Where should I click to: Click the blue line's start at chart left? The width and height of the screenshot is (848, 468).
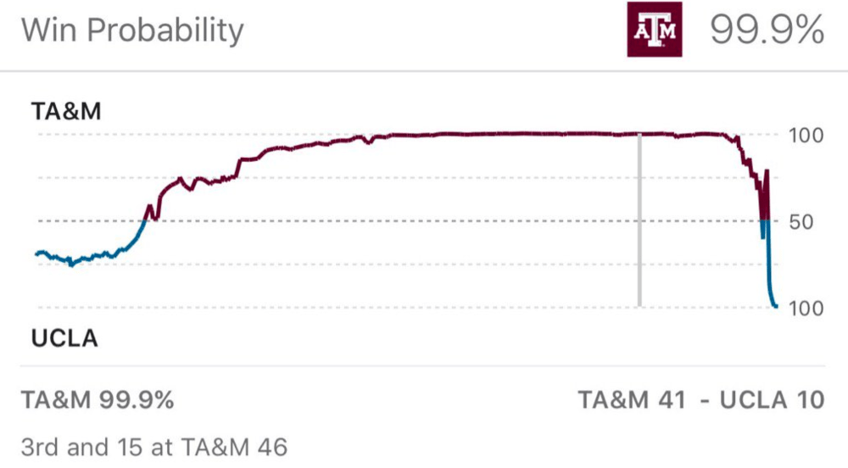pos(36,253)
